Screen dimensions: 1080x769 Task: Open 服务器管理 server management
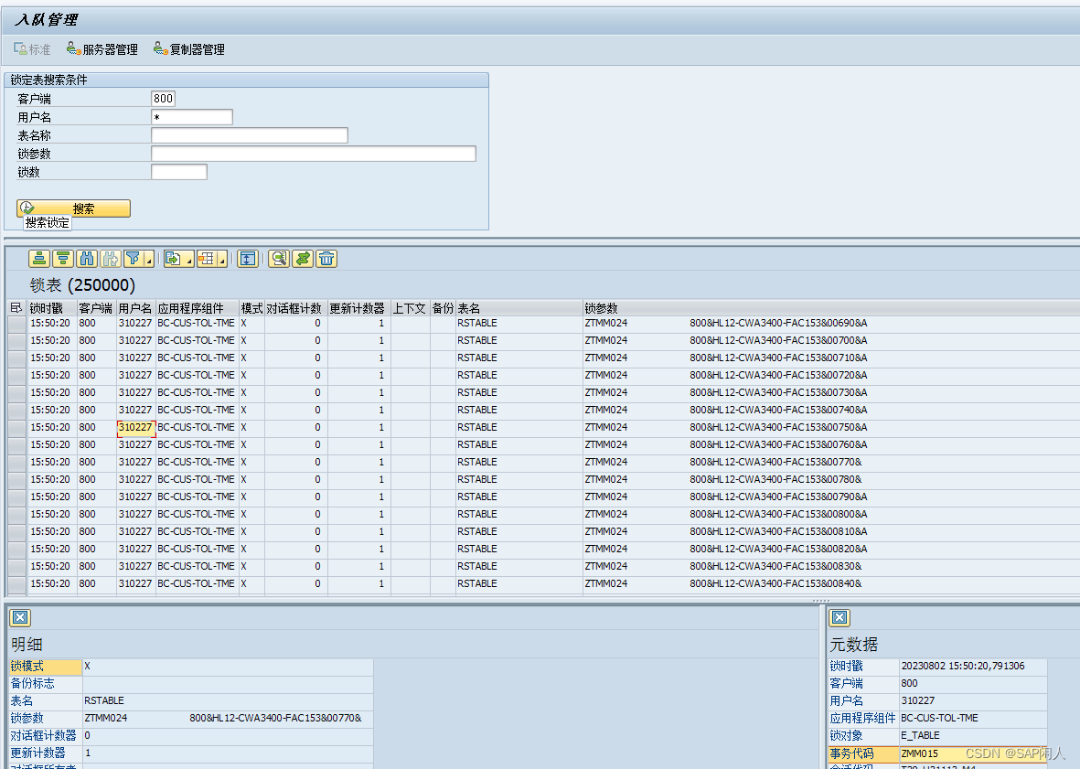point(102,49)
